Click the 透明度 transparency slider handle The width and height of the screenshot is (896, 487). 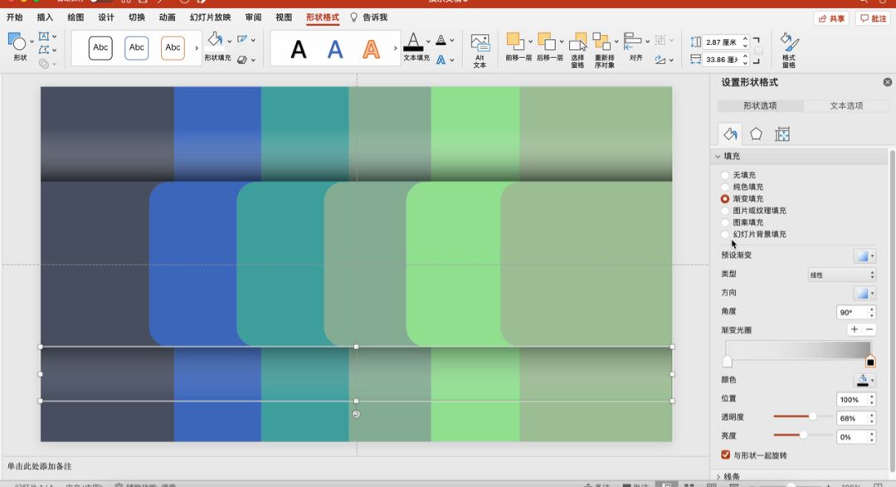tap(812, 416)
